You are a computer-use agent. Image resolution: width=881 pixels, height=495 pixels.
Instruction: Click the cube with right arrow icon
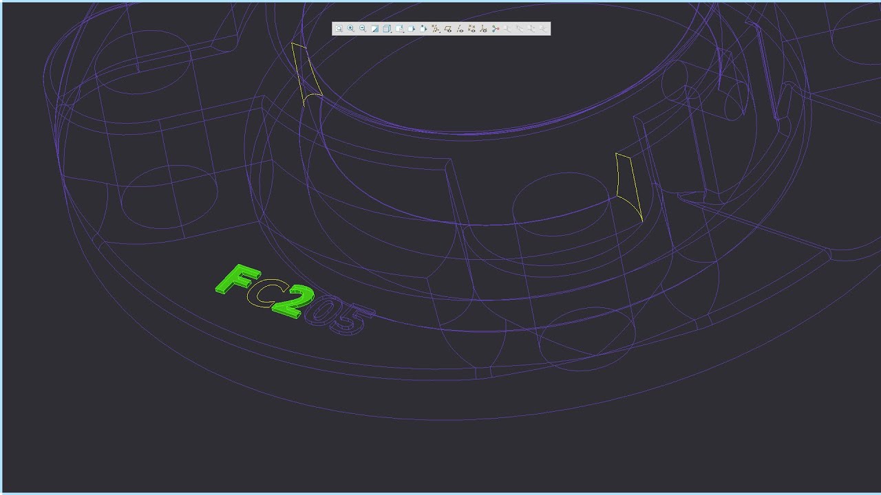411,29
